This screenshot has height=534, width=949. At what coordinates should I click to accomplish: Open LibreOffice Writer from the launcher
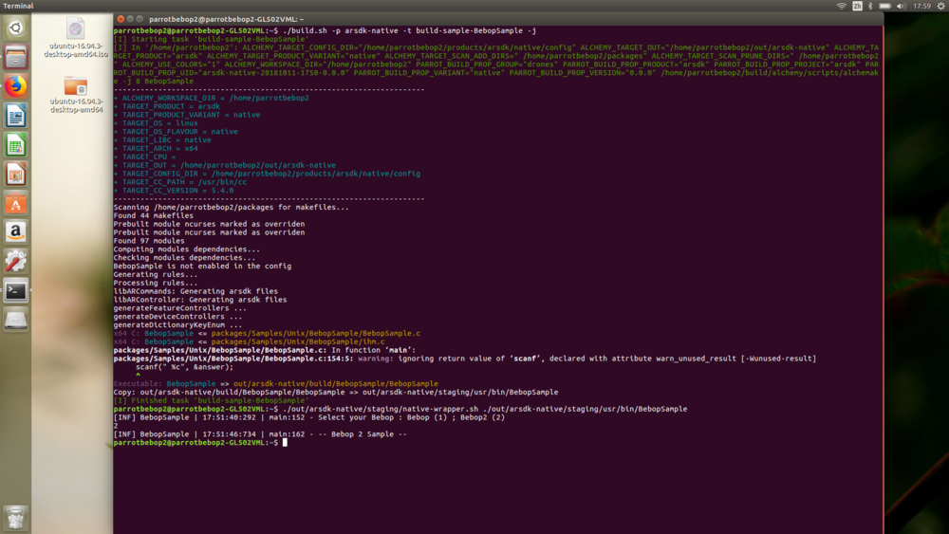click(15, 116)
